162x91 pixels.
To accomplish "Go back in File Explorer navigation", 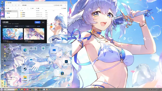I will 7,5.
